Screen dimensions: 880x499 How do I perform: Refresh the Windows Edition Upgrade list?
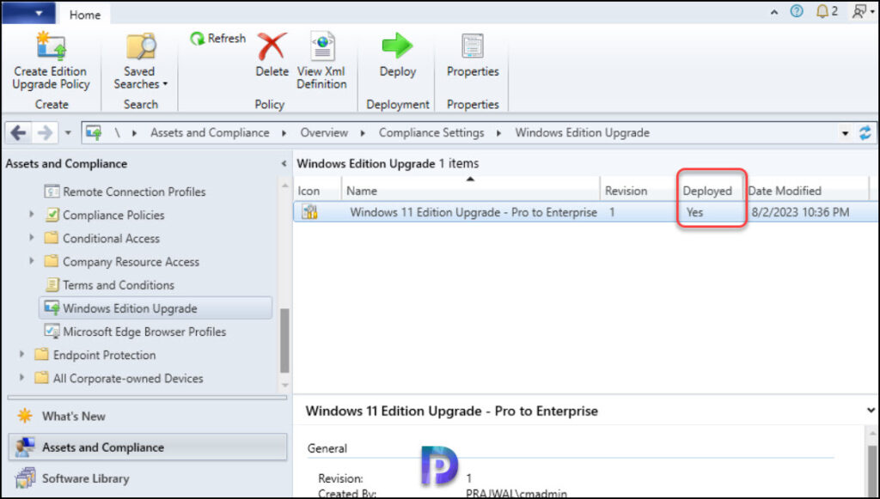(218, 38)
